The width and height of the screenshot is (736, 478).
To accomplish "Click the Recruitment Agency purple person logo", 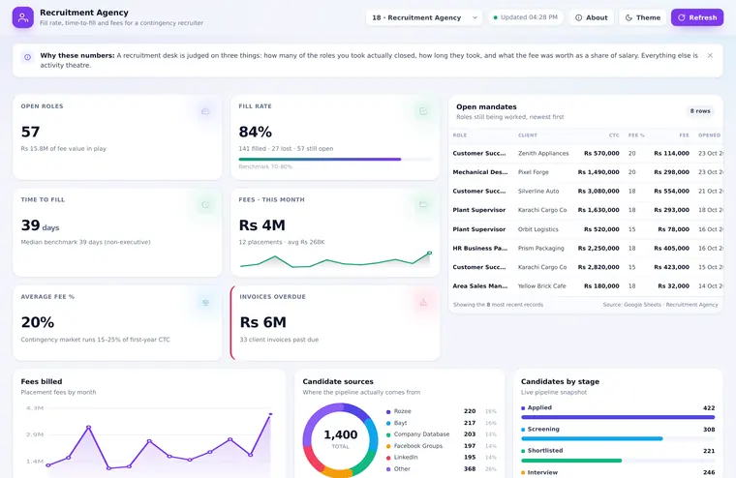I will pyautogui.click(x=22, y=17).
